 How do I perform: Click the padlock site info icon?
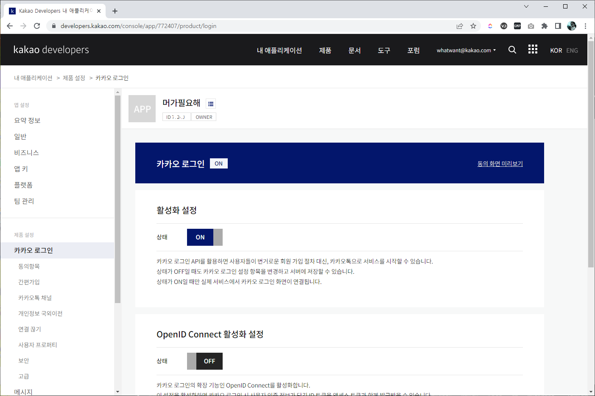[53, 26]
